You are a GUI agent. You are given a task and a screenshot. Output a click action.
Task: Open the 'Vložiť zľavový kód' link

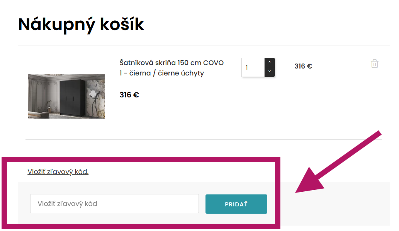coord(58,171)
